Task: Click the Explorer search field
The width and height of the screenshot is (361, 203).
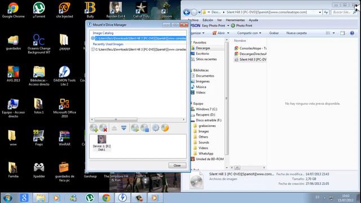Action: tap(344, 12)
